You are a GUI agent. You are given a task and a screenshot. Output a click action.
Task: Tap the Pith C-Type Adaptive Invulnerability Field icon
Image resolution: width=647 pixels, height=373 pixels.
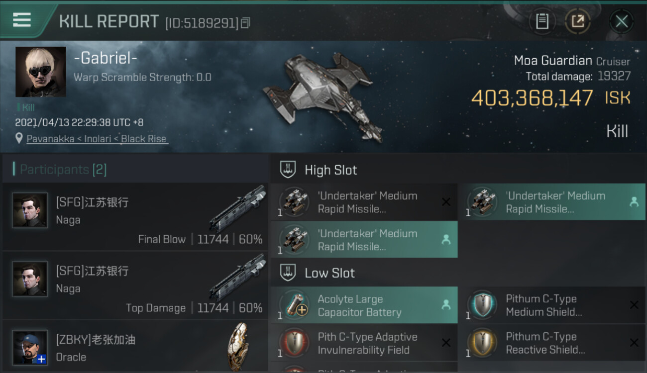[x=294, y=343]
